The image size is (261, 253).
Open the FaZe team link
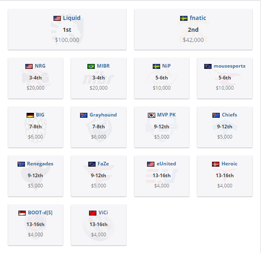pos(103,164)
